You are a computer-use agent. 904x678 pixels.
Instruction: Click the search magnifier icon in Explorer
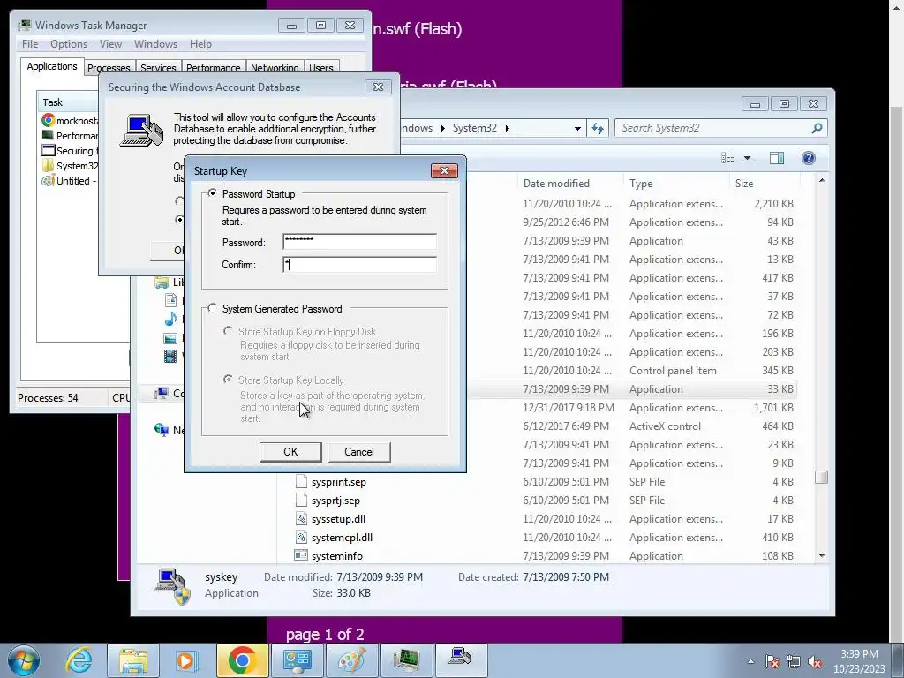click(817, 128)
